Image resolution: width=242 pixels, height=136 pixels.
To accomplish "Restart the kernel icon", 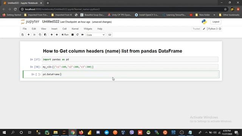I will click(x=78, y=35).
